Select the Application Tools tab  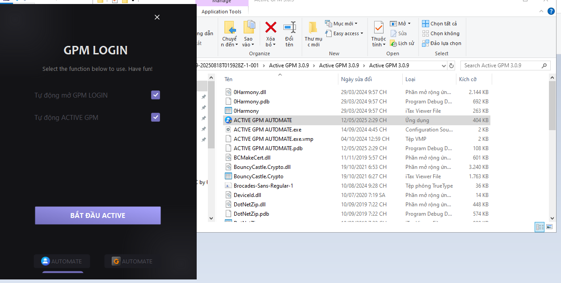tap(222, 12)
